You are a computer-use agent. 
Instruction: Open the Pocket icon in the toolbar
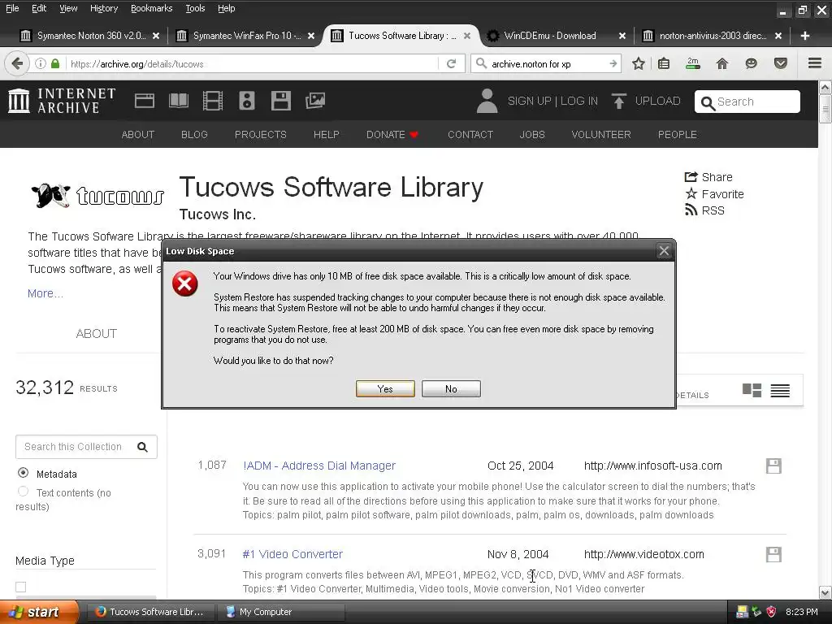[781, 63]
